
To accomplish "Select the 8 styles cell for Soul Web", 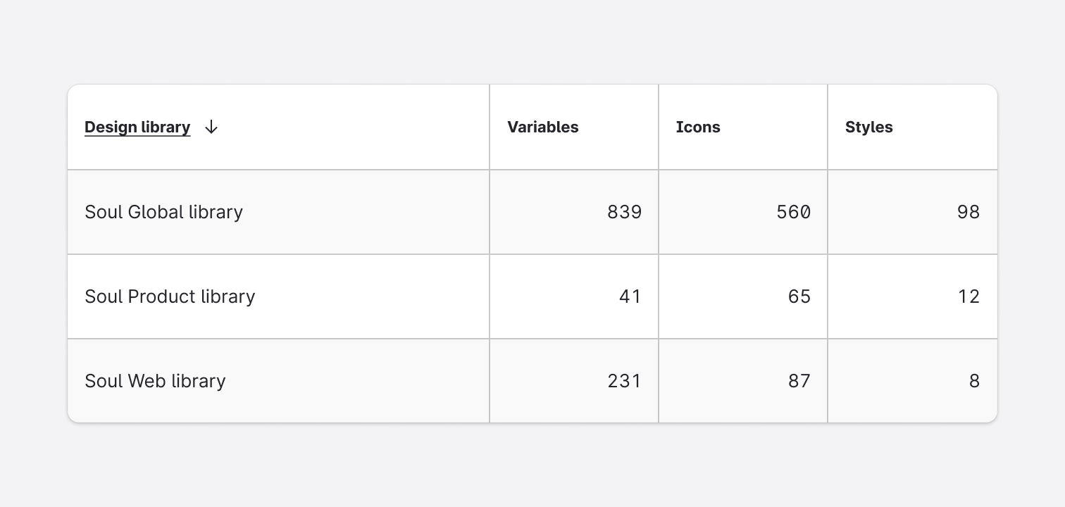I will point(976,381).
